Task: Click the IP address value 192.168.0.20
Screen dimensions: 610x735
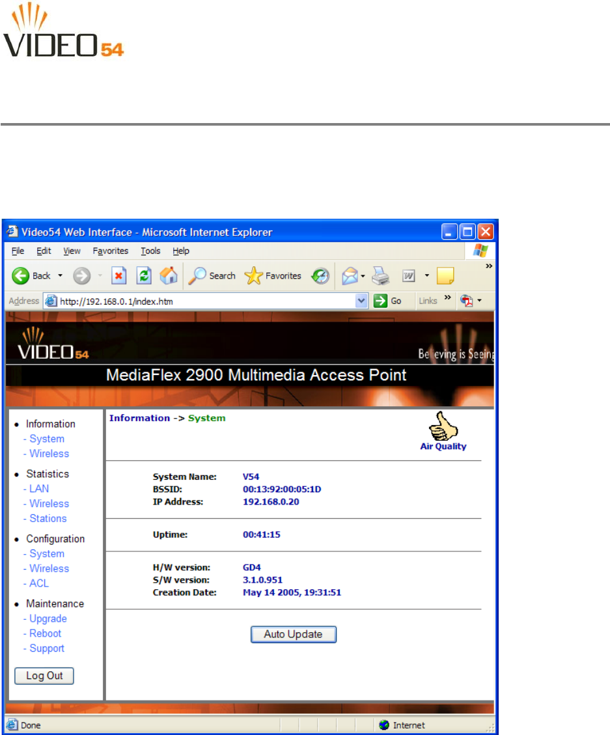Action: tap(271, 501)
